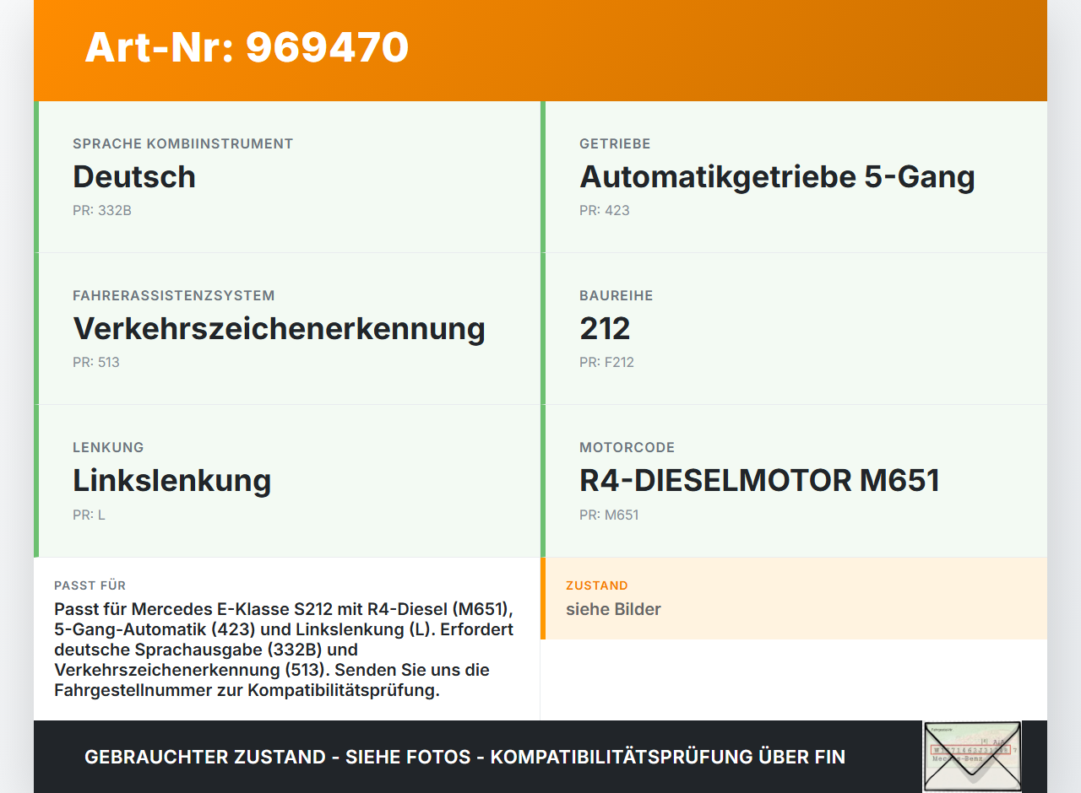The height and width of the screenshot is (793, 1081).
Task: Click the Art-Nr: 969470 header
Action: coord(246,48)
